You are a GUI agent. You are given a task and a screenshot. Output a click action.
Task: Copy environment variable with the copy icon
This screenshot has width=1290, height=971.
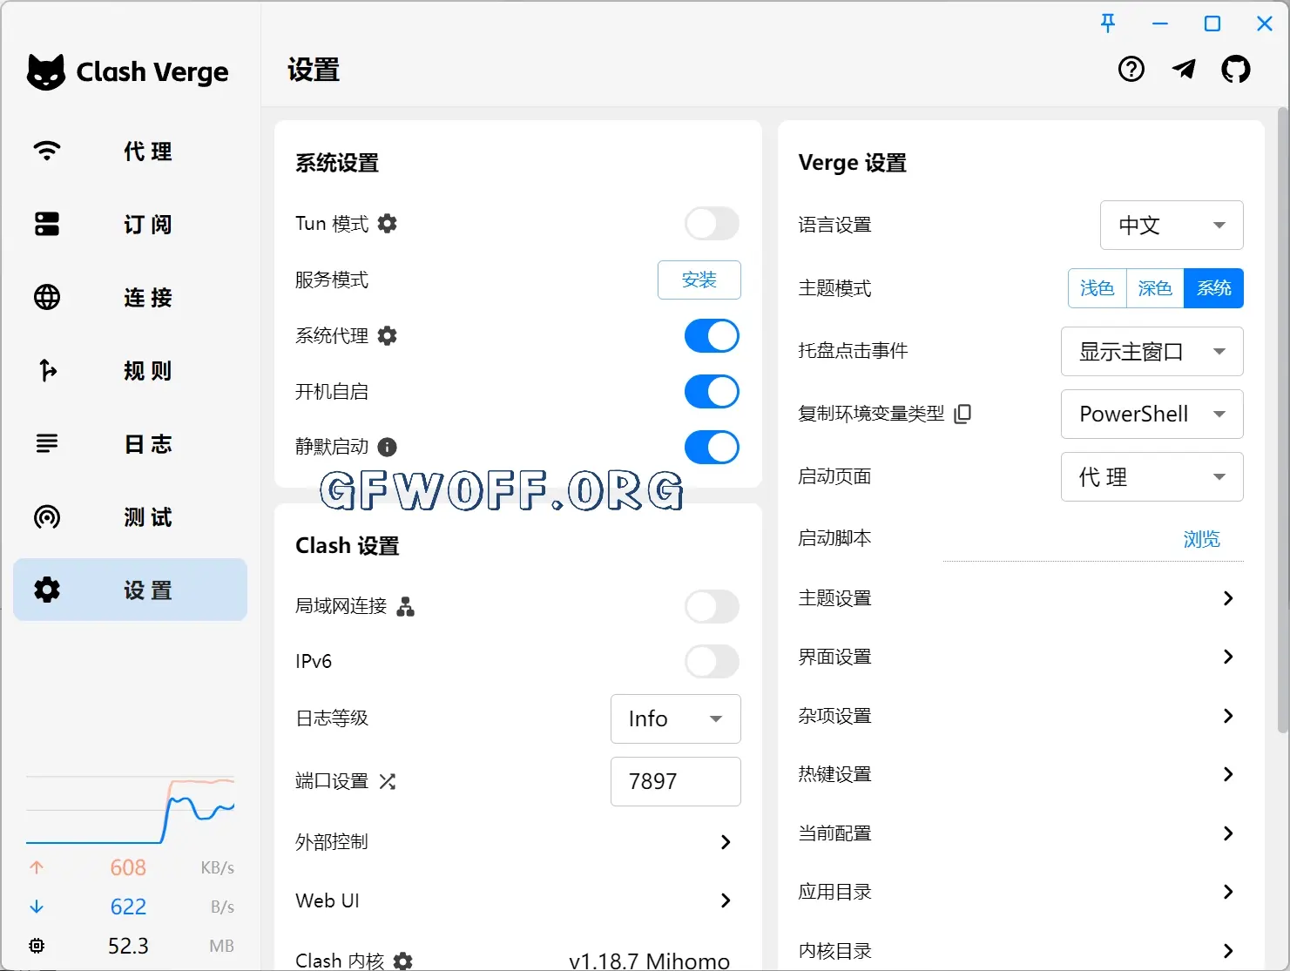(962, 414)
